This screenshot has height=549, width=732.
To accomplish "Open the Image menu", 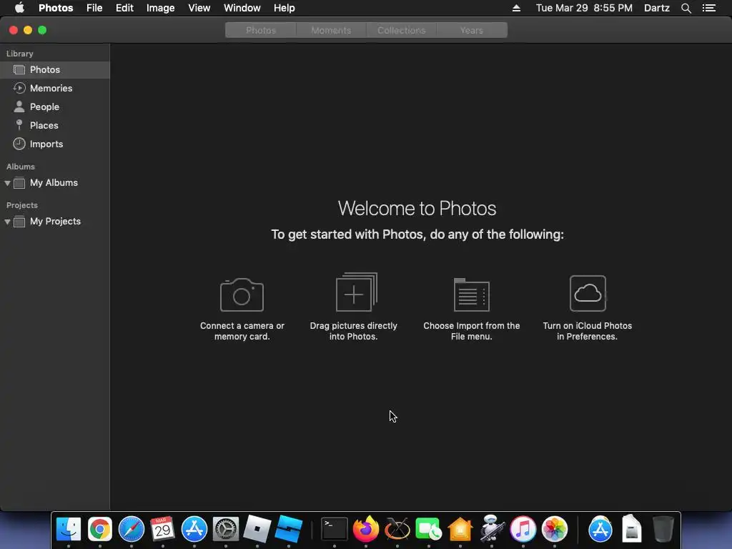I will coord(160,8).
